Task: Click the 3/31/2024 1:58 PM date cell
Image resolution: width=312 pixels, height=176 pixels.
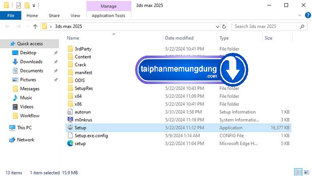Action: 183,112
